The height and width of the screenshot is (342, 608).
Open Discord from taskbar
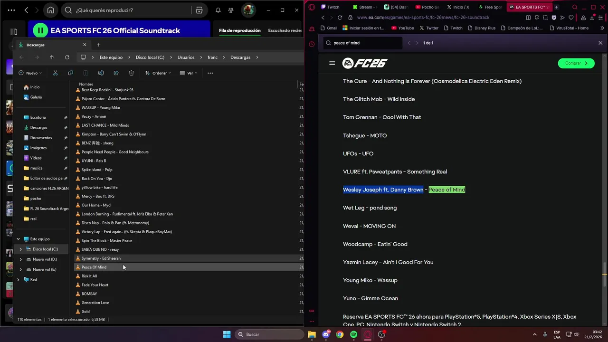pyautogui.click(x=326, y=334)
